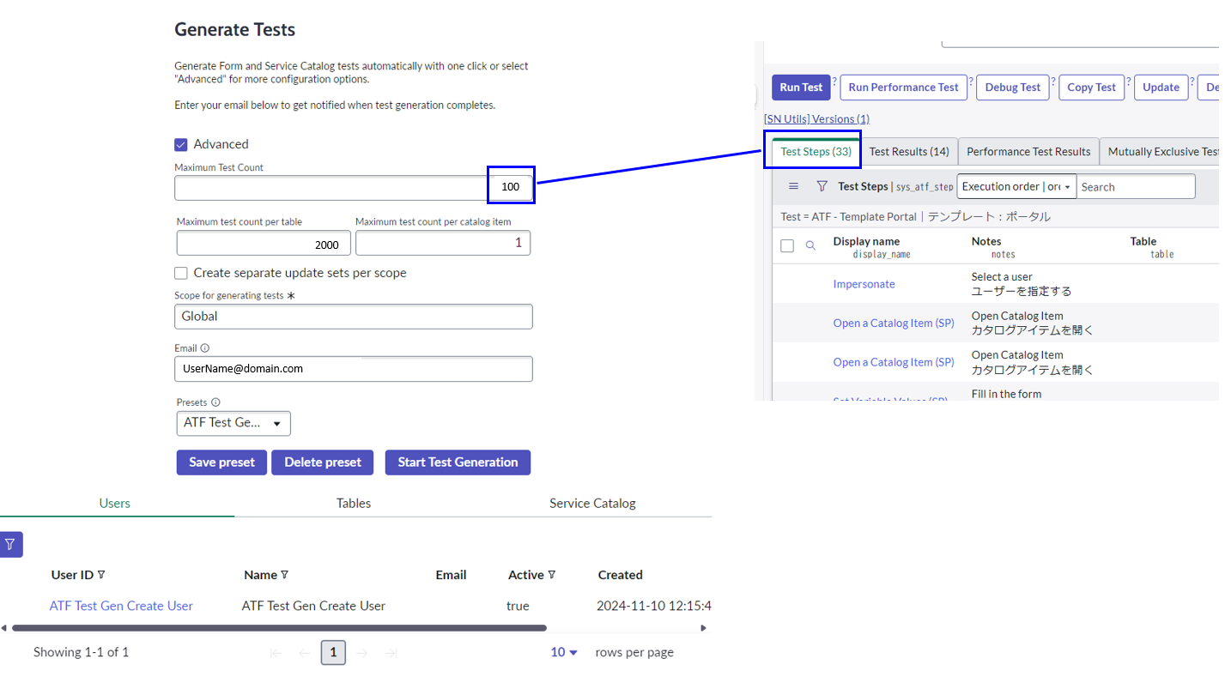Click the first-page pagination arrow
The width and height of the screenshot is (1225, 683).
pyautogui.click(x=276, y=652)
